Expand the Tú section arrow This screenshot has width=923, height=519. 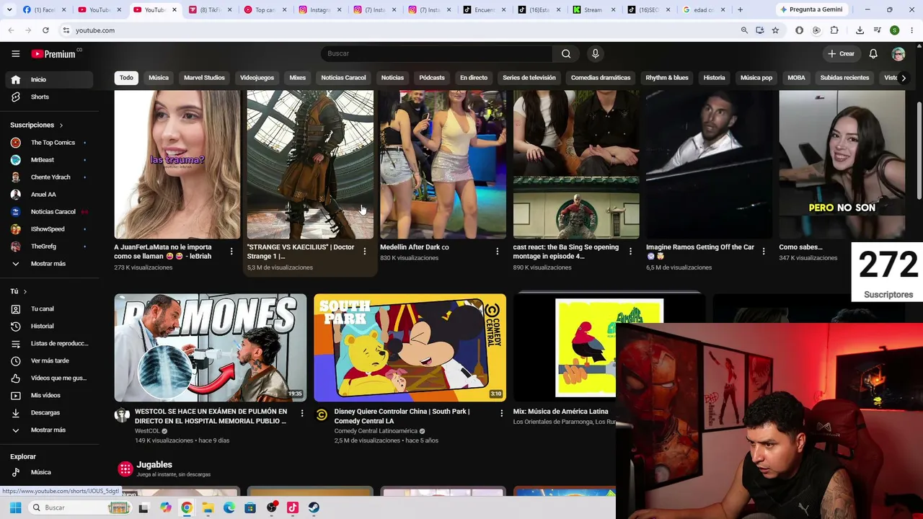coord(25,291)
